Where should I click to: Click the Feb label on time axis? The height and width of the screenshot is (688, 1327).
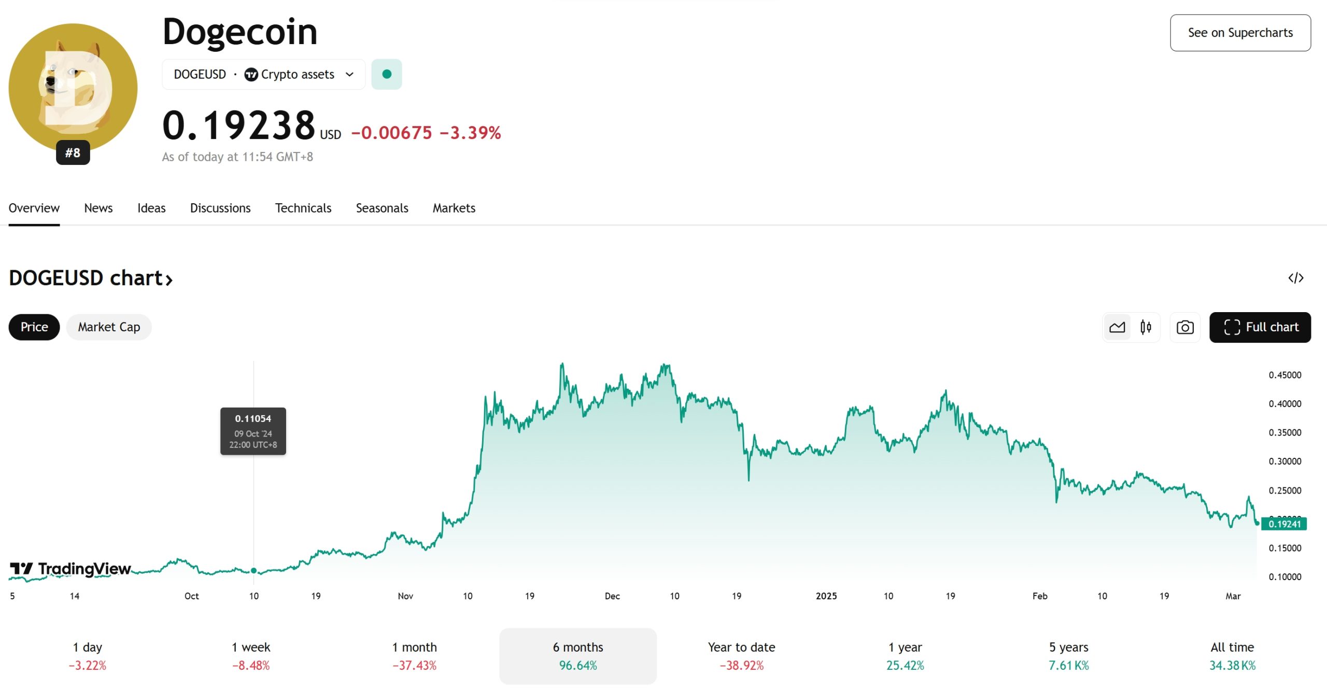(1040, 596)
